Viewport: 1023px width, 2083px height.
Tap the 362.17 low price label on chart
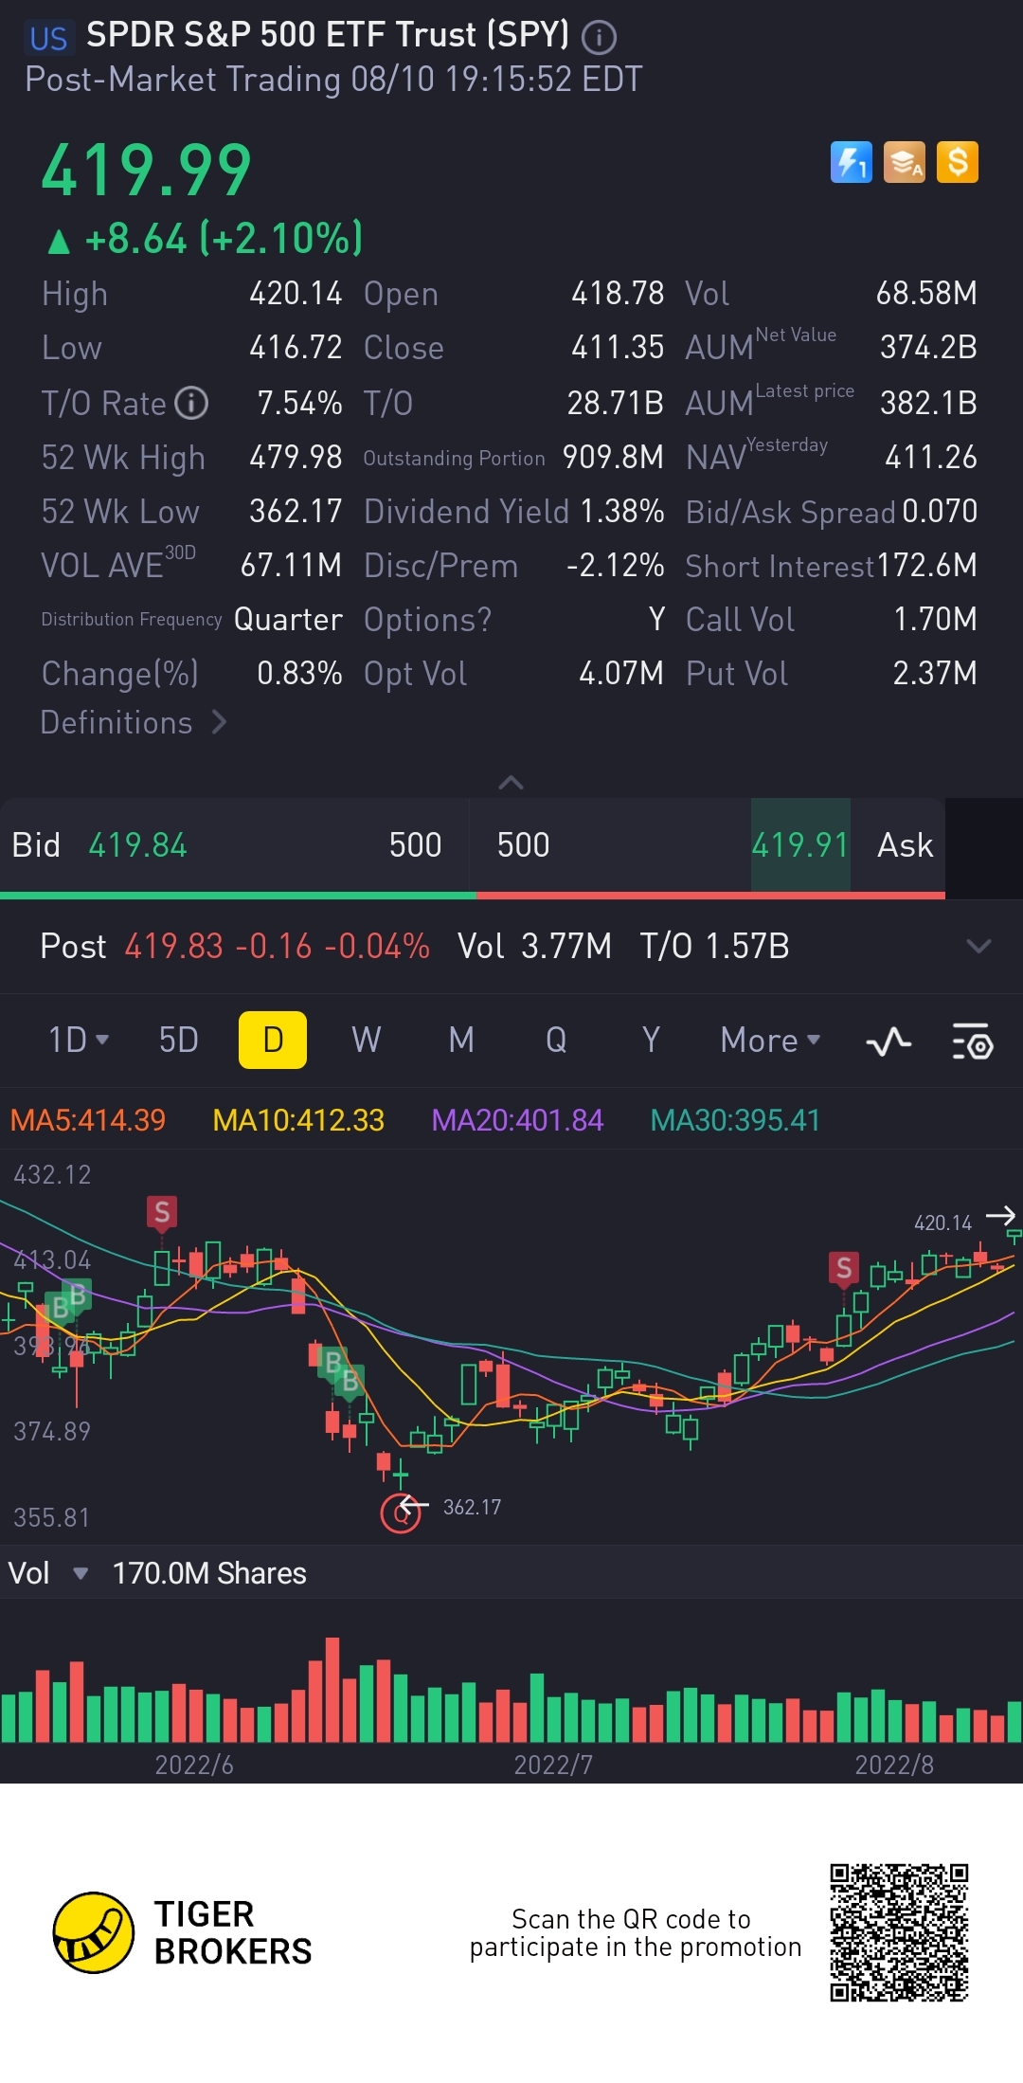(x=472, y=1507)
